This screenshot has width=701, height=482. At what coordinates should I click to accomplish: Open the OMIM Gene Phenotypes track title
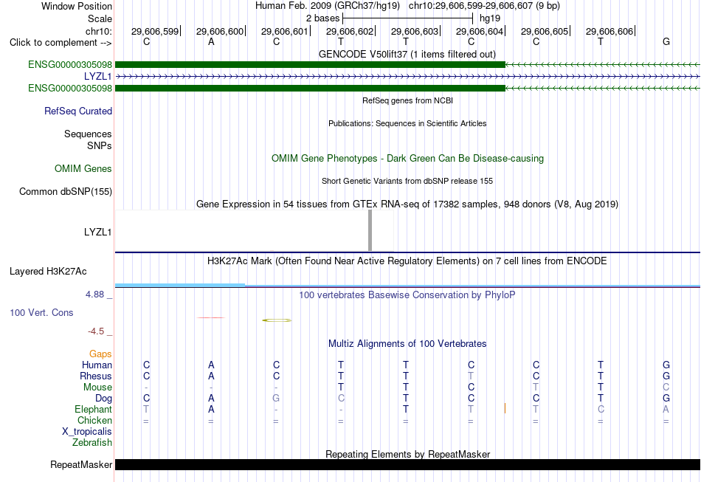(407, 158)
